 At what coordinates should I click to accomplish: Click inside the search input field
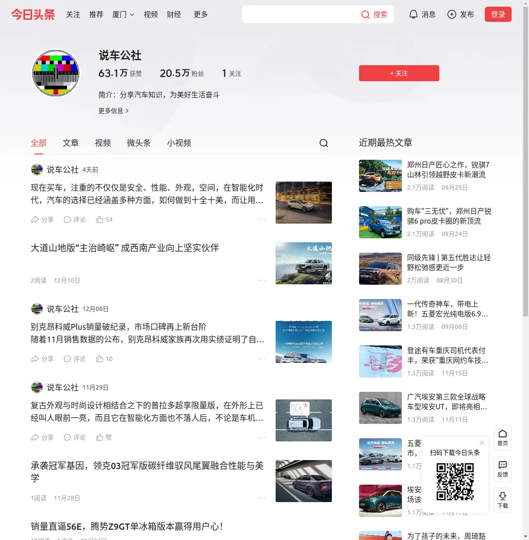pos(298,15)
